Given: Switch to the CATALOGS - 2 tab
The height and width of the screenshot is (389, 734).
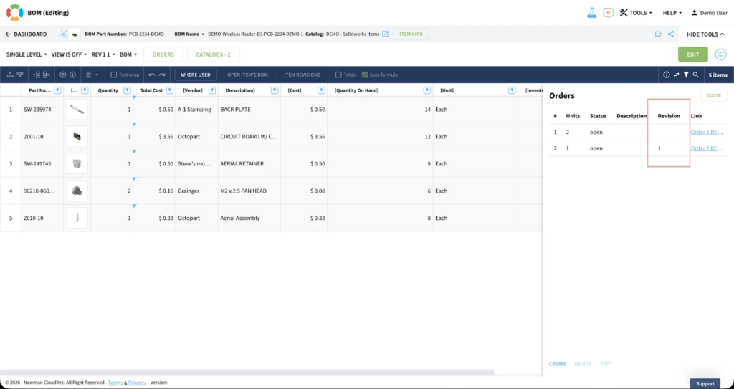Looking at the screenshot, I should coord(213,54).
